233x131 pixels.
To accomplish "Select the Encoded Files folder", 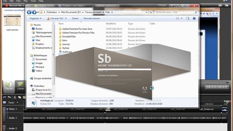I will pyautogui.click(x=69, y=36).
